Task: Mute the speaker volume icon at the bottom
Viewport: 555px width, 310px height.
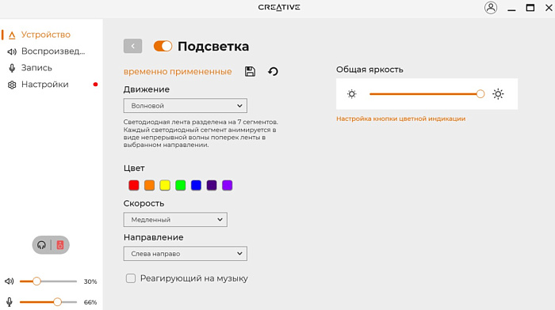Action: point(10,281)
